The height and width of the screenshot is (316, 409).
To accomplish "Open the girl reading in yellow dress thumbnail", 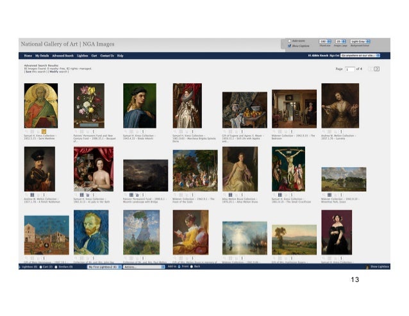I will point(190,232).
